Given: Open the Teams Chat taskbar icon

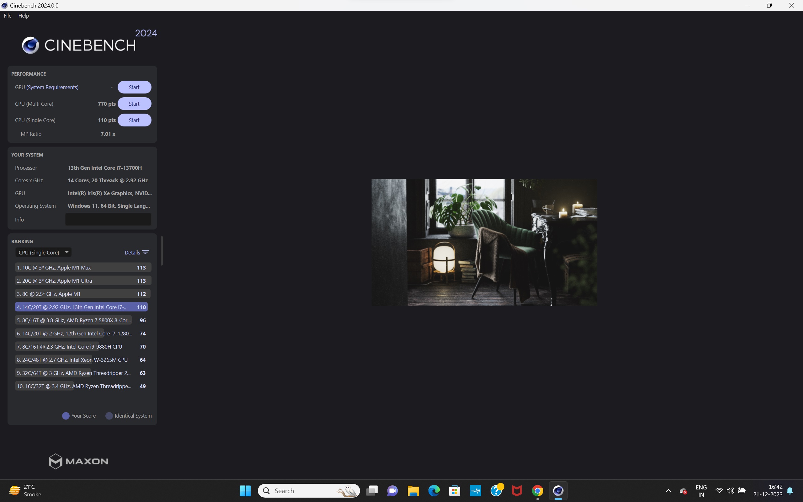Looking at the screenshot, I should [392, 490].
